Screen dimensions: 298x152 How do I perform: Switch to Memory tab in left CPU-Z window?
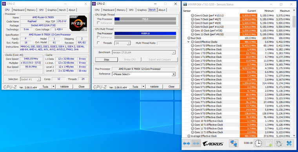31,10
